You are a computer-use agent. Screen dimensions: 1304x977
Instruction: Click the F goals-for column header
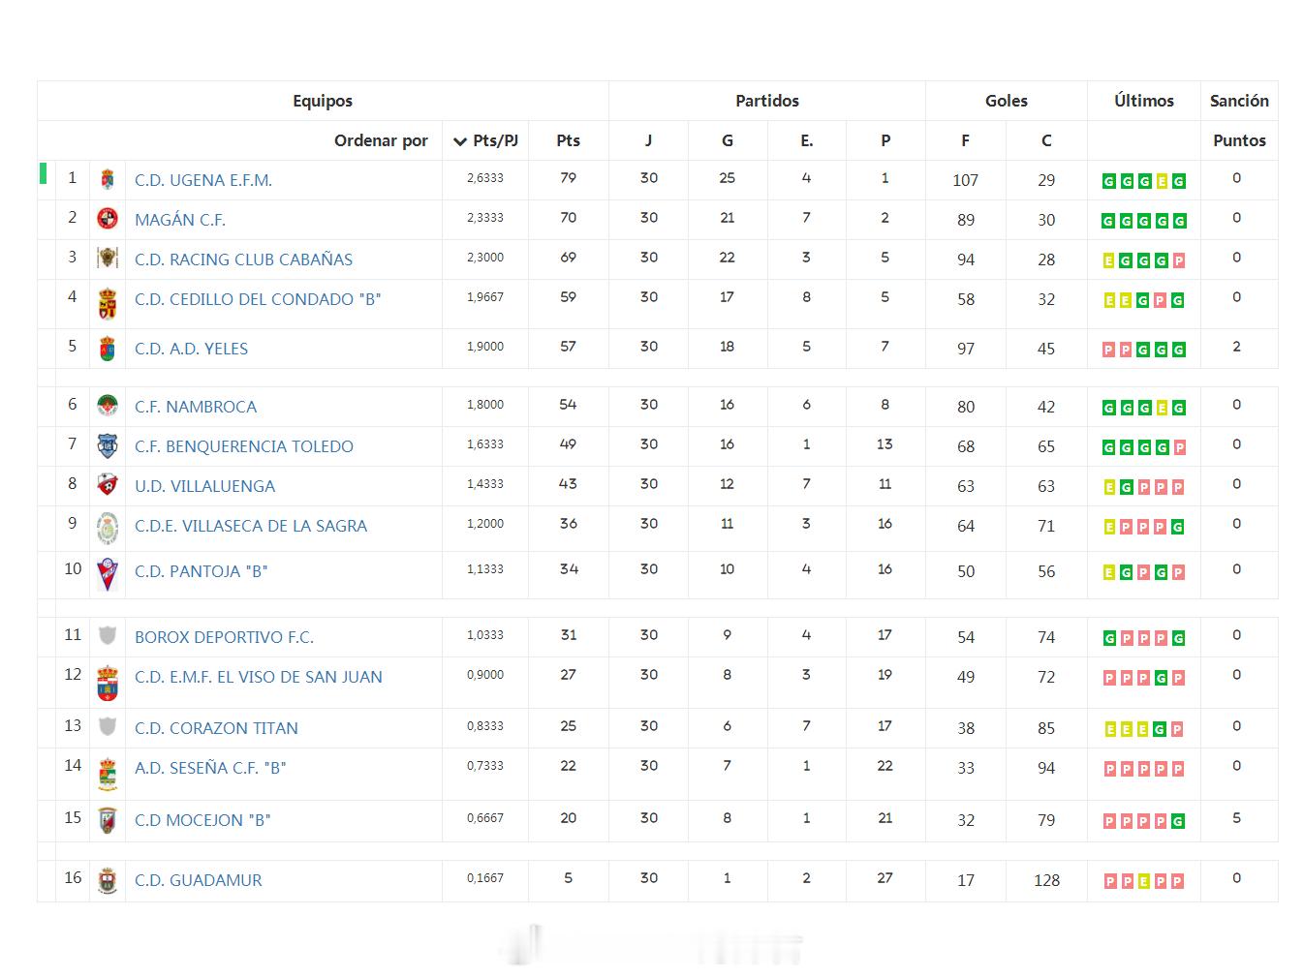click(965, 140)
